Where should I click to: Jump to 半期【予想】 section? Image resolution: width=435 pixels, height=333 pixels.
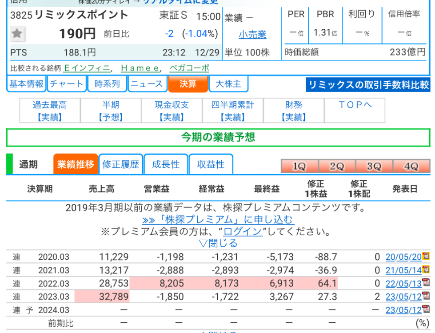[x=111, y=111]
